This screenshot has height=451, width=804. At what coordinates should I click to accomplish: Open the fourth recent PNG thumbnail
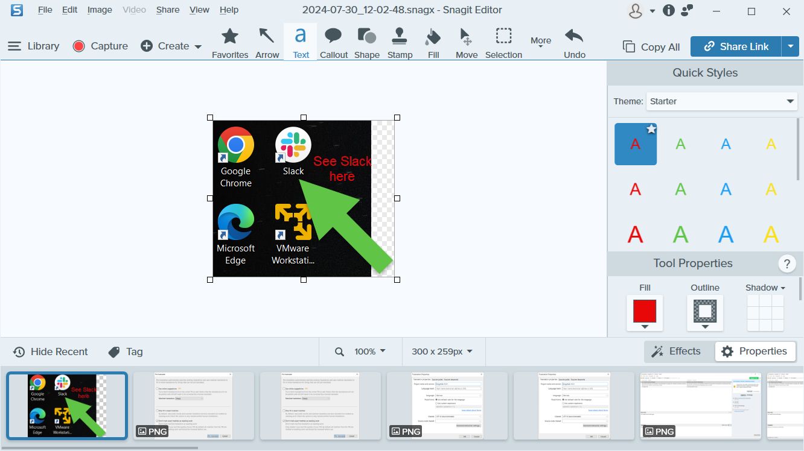447,406
